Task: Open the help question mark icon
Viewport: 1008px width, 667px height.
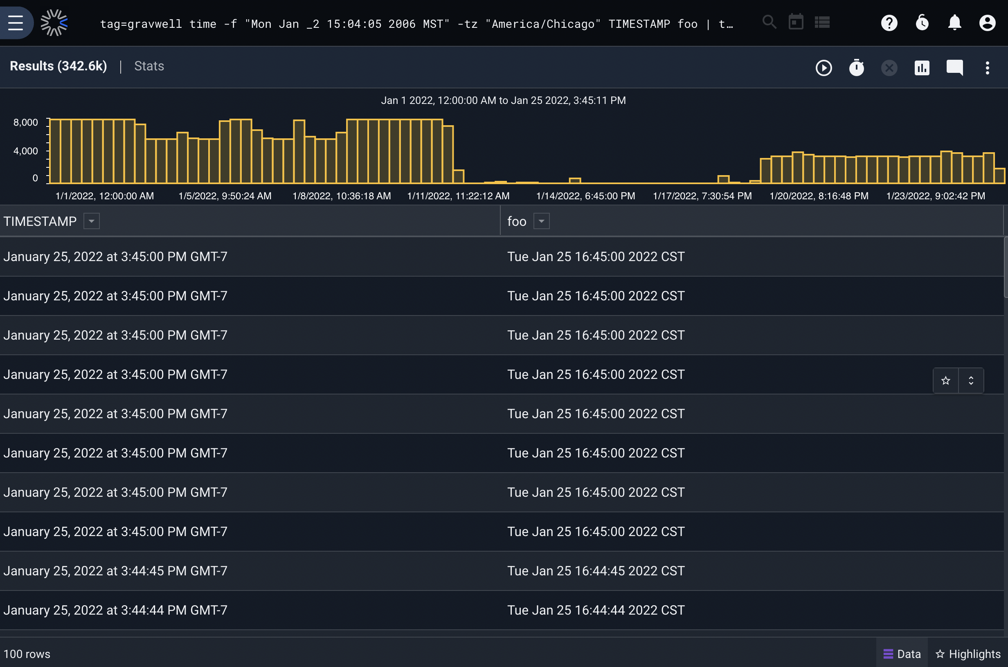Action: [889, 23]
